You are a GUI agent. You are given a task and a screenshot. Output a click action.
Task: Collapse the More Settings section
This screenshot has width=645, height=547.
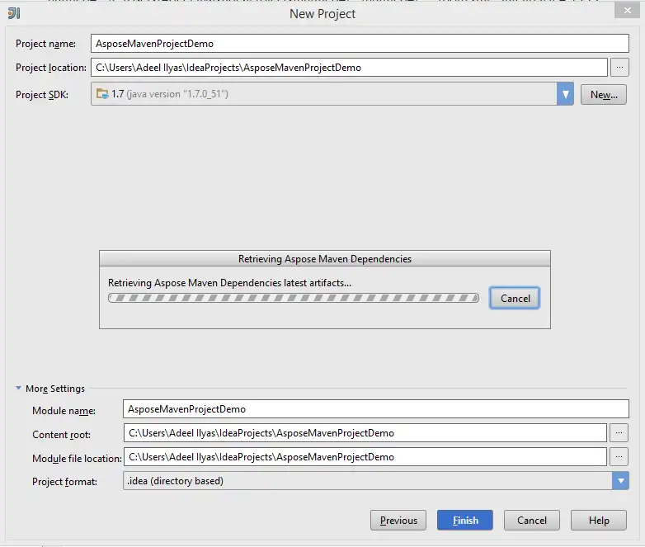click(x=18, y=388)
